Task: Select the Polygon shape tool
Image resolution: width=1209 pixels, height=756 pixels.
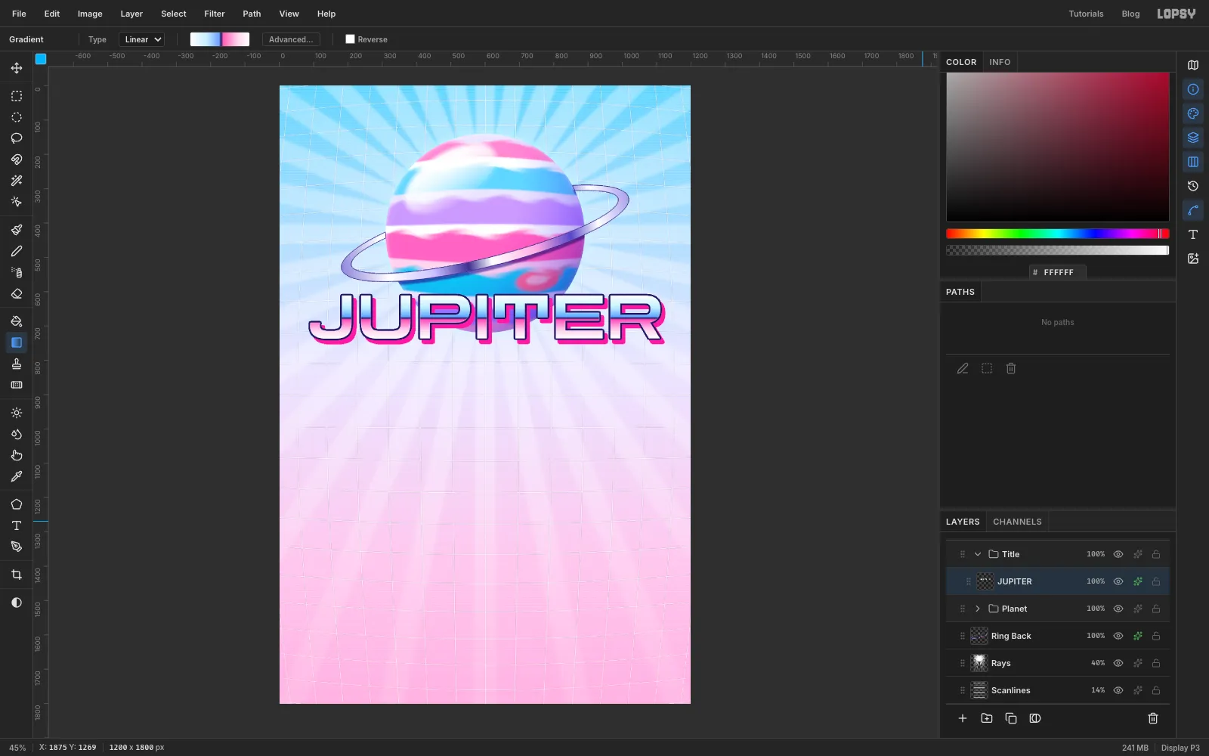Action: (x=17, y=504)
